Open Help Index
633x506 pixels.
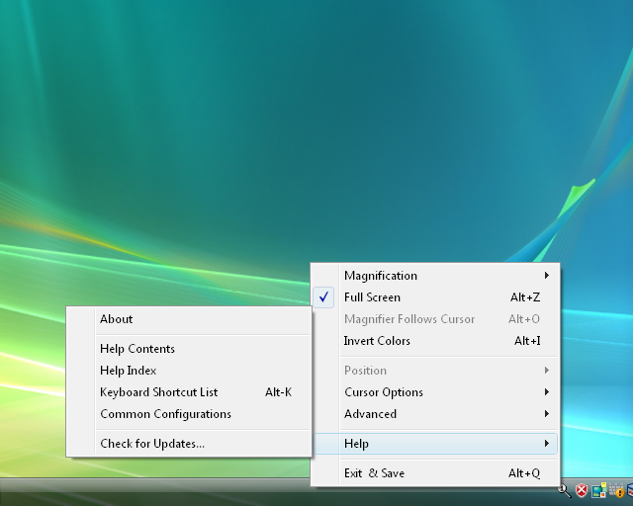[x=129, y=371]
